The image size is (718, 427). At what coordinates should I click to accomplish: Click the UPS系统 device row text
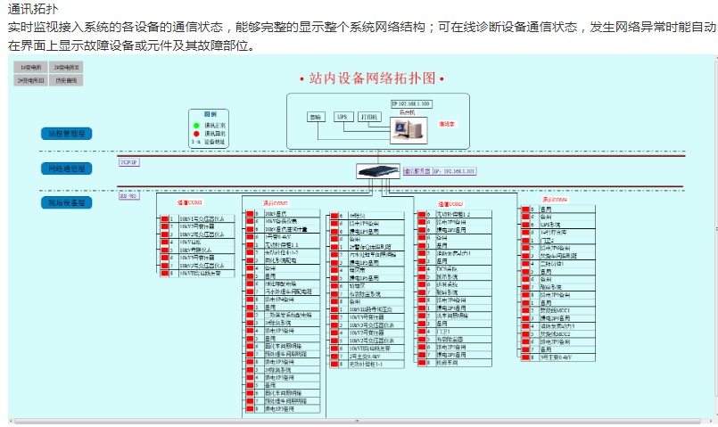pos(550,225)
